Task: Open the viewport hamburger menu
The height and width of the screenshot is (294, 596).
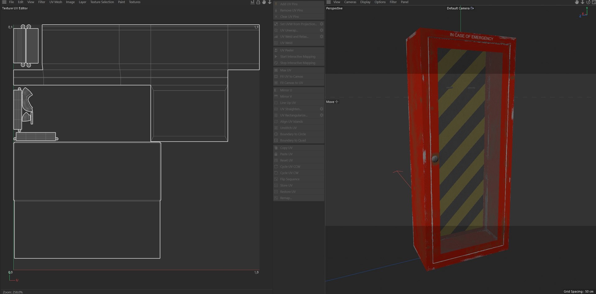Action: coord(328,2)
